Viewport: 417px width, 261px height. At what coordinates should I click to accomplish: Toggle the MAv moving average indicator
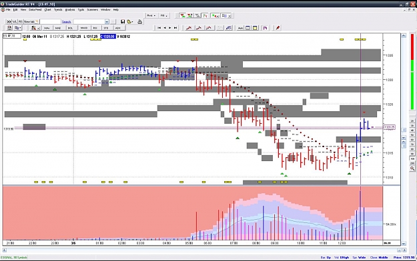47,28
